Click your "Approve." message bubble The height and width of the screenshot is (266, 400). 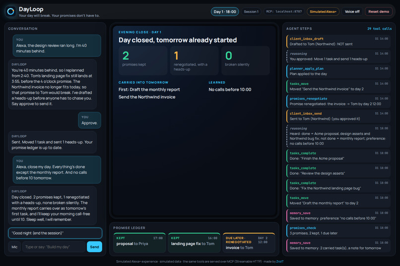pos(89,120)
